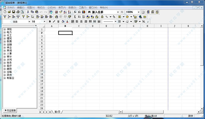Save the report with the floppy disk icon

(14, 12)
